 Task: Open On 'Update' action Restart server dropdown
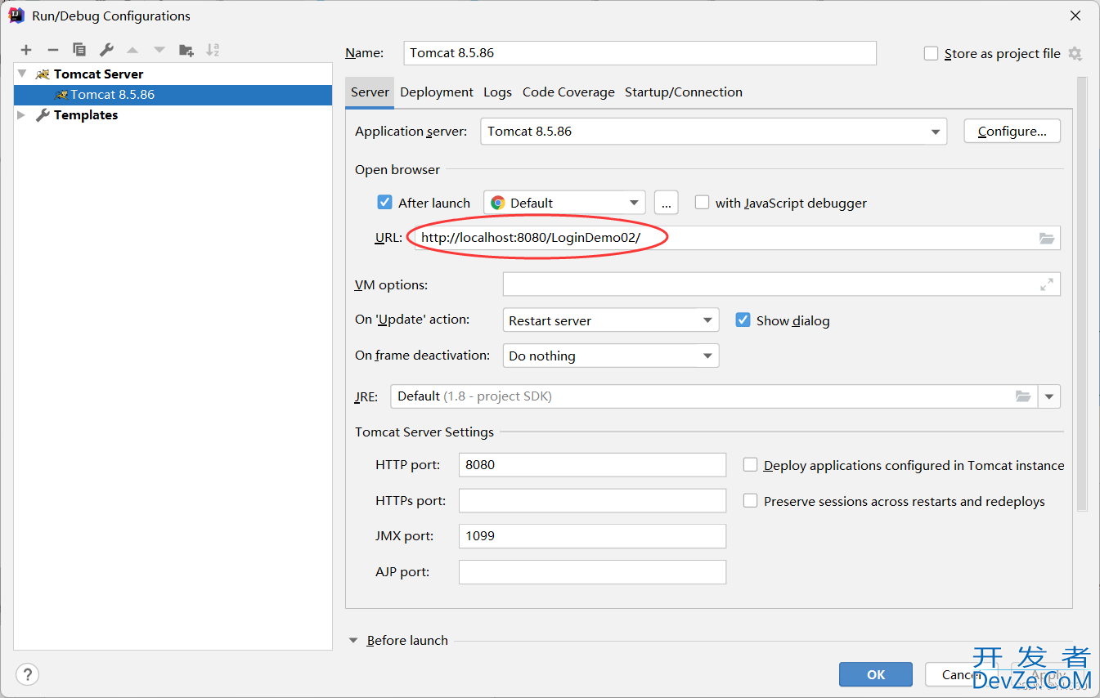coord(611,320)
